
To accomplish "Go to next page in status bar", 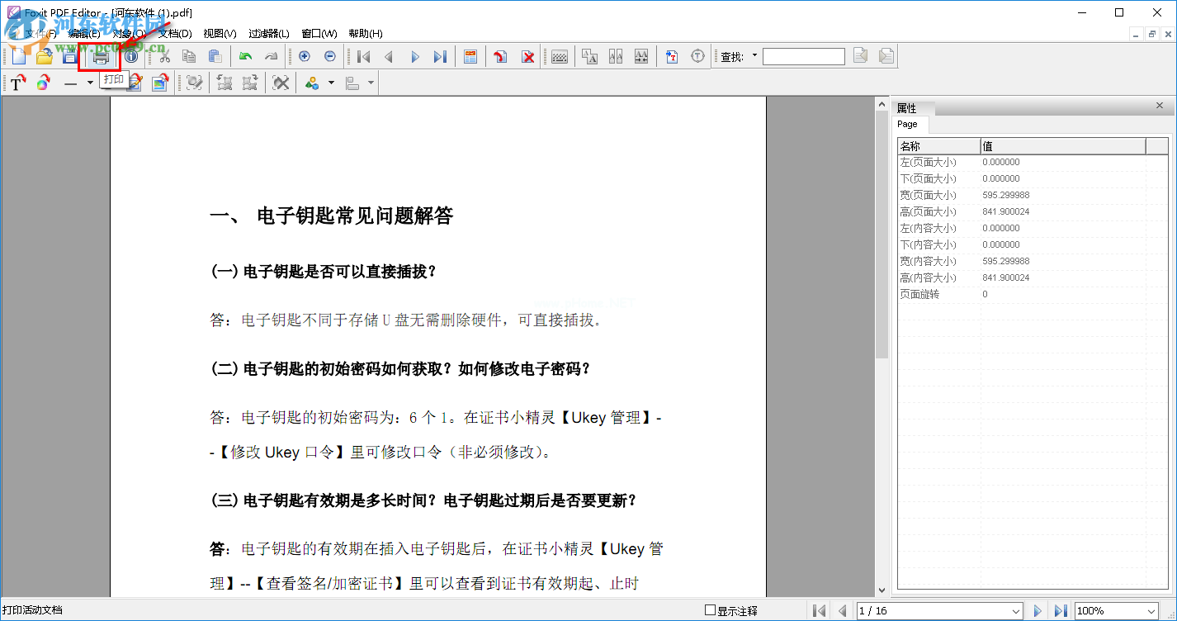I will (1038, 610).
